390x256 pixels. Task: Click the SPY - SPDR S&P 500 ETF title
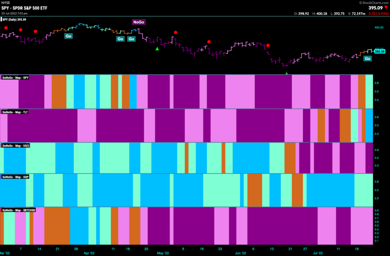click(x=24, y=8)
